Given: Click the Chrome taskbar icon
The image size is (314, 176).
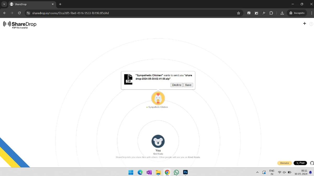Looking at the screenshot, I should point(167,172).
